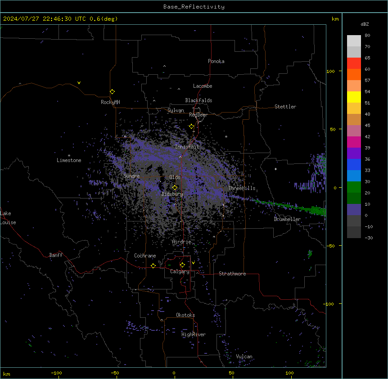This screenshot has height=379, width=388.
Task: Click the yellow diamond marker inside Calgary boundary
Action: 182,265
